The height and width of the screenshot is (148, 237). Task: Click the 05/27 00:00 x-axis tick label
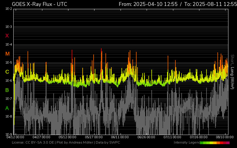(x=94, y=137)
